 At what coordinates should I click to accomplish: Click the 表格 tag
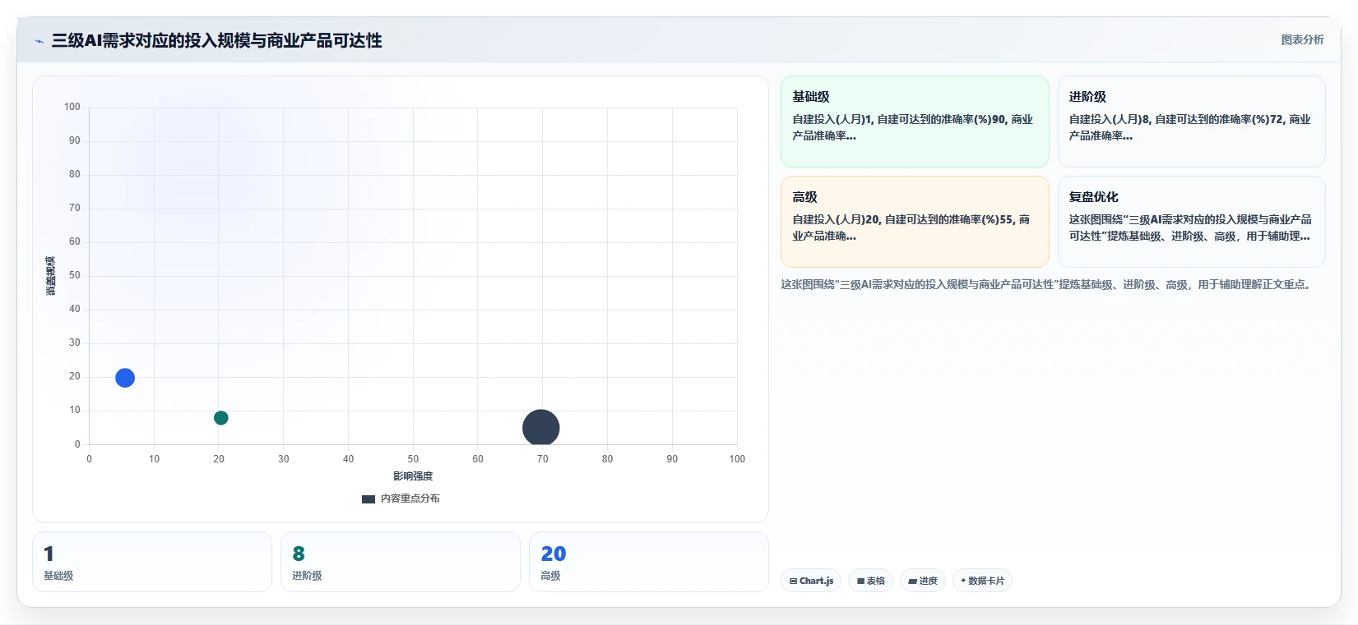871,581
